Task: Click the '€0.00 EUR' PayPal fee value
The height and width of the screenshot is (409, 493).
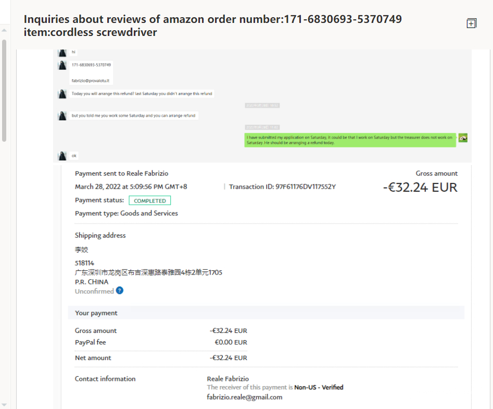Action: [x=231, y=342]
